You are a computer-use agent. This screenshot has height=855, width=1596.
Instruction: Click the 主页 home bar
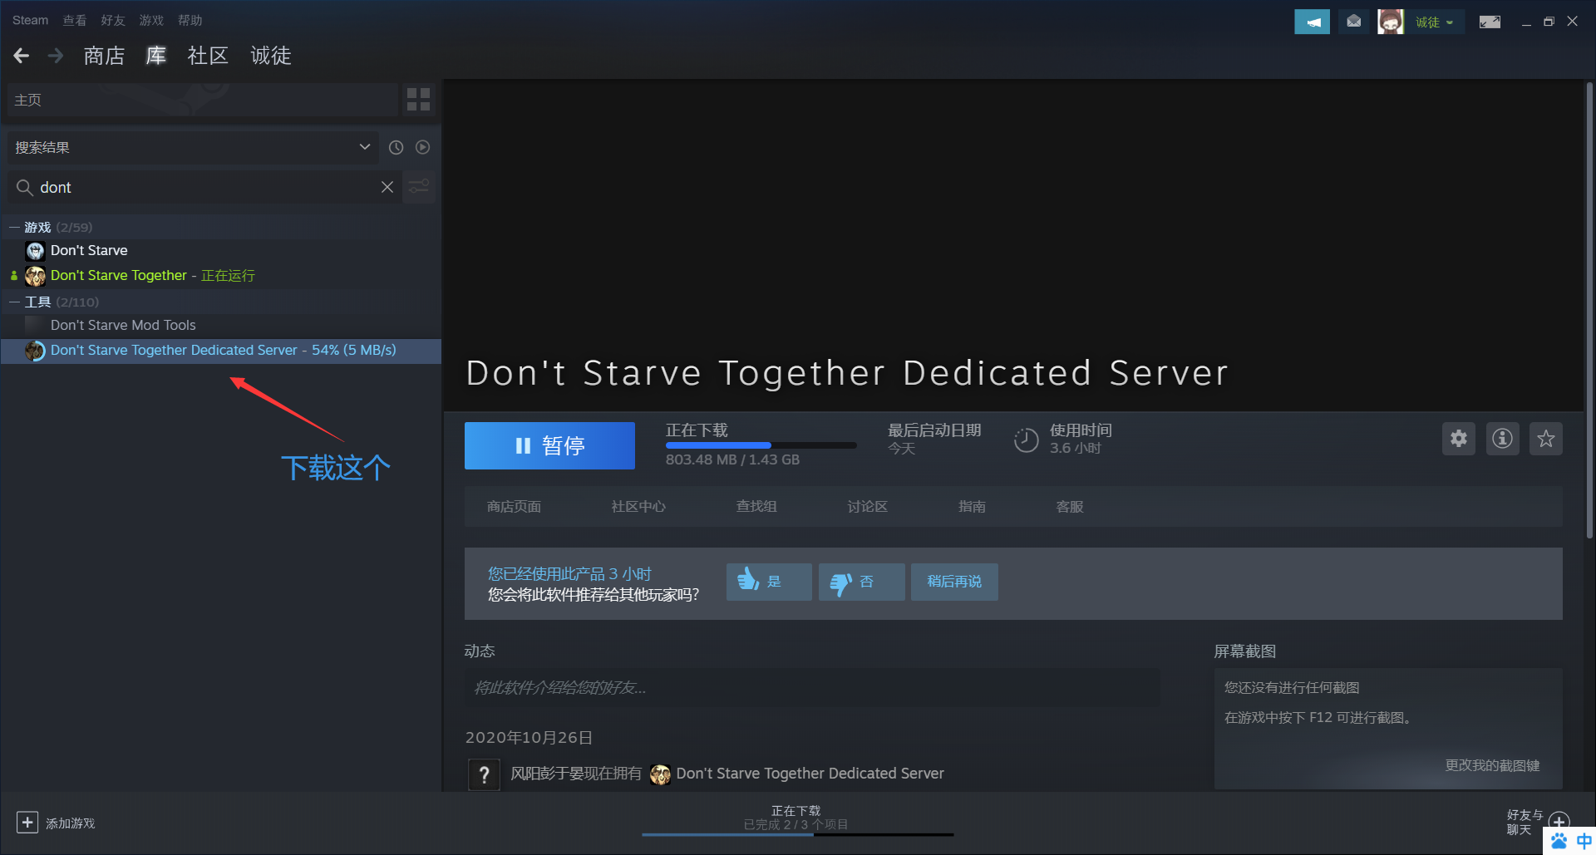pyautogui.click(x=202, y=100)
